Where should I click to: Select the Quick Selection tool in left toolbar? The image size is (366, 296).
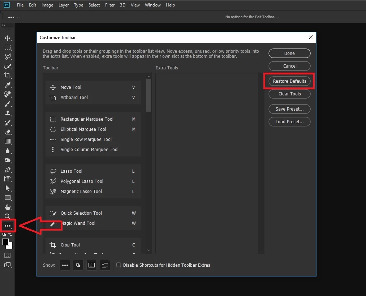[x=8, y=66]
